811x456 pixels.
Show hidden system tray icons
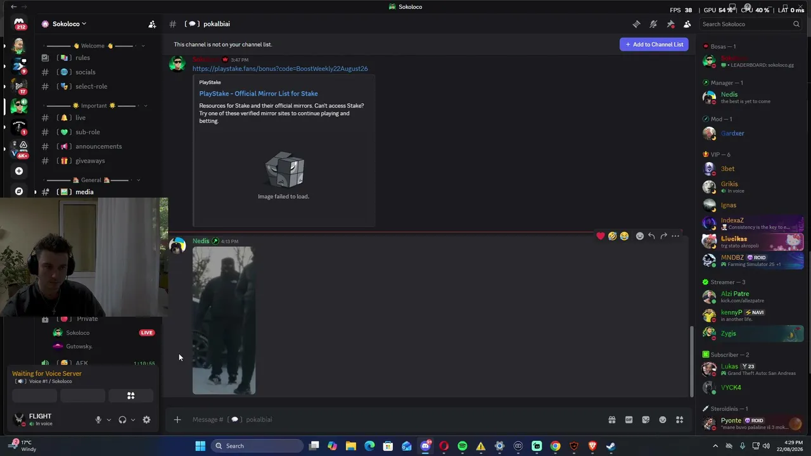pos(715,446)
